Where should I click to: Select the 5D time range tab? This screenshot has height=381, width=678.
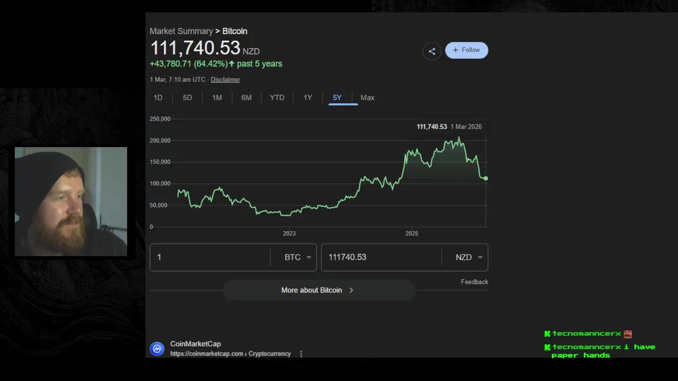[188, 97]
